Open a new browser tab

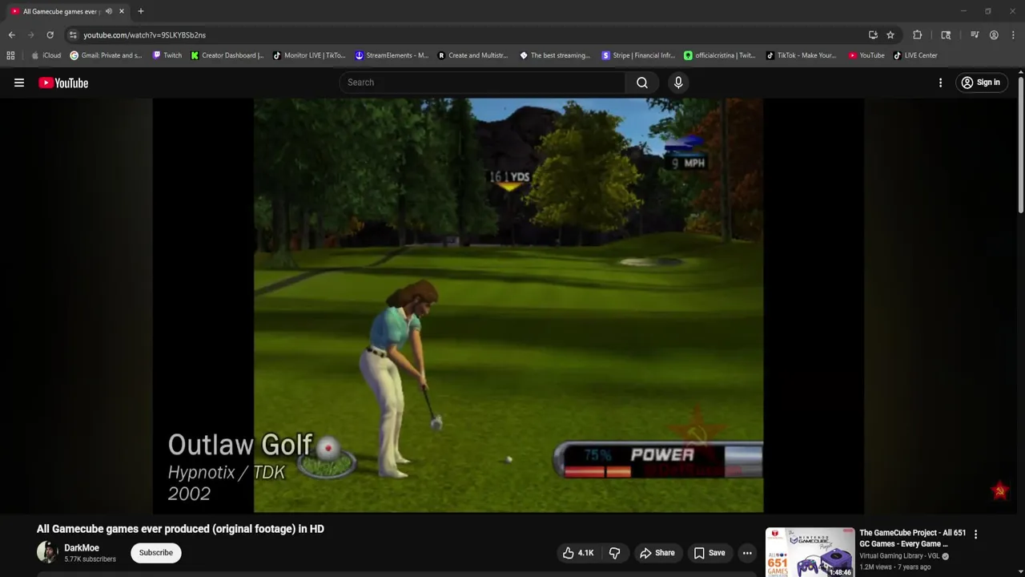pyautogui.click(x=141, y=11)
